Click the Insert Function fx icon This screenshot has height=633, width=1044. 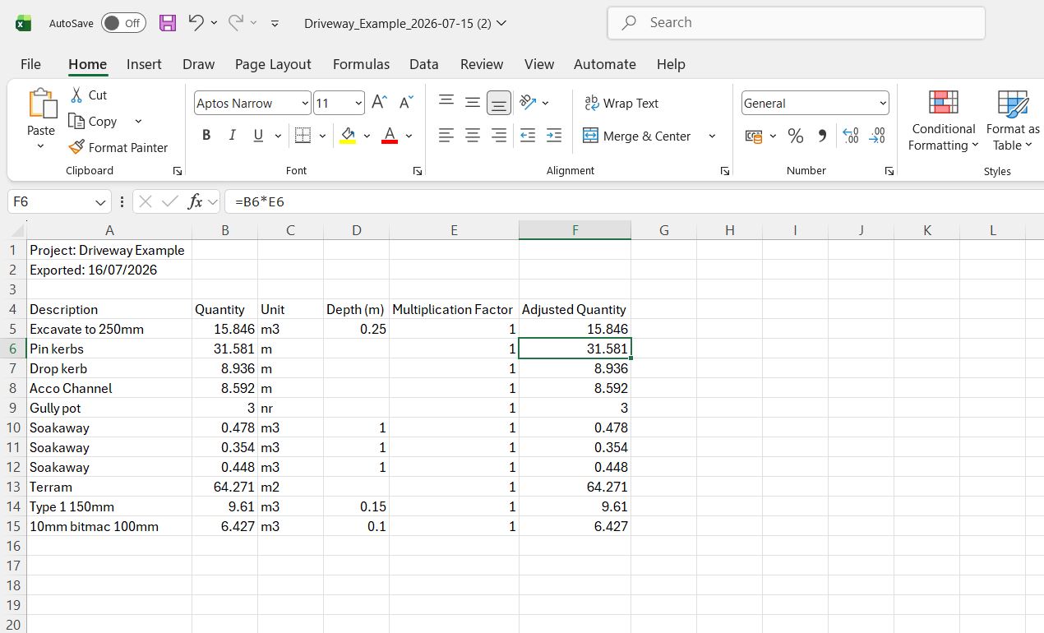point(195,201)
